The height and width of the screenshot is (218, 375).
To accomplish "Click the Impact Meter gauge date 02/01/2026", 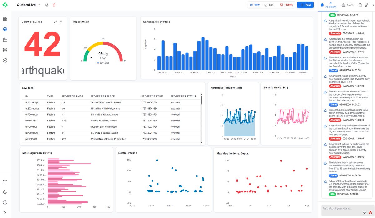I will point(103,63).
